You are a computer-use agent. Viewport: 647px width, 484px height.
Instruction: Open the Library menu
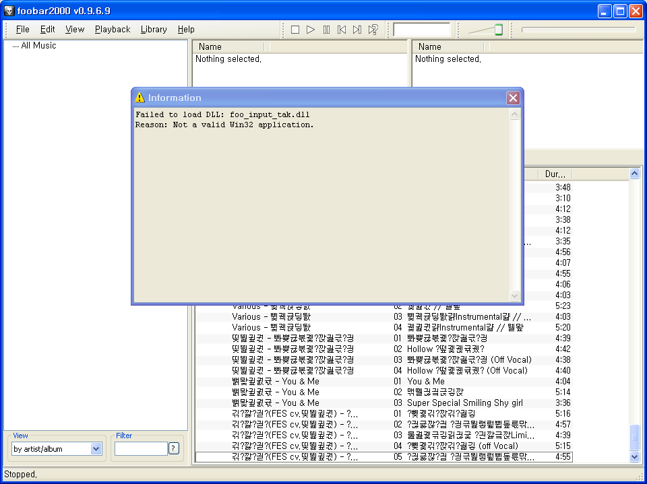(x=154, y=30)
